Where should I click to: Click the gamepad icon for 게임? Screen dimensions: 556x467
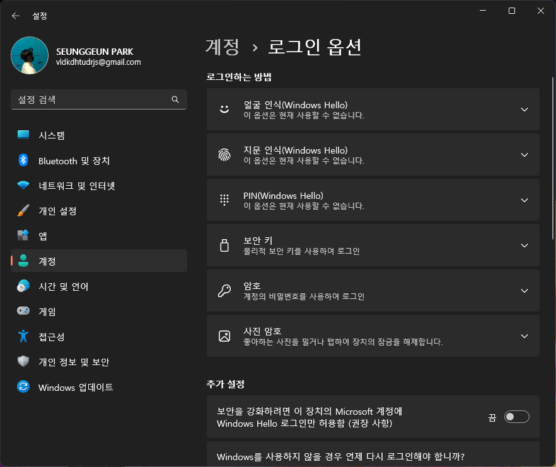pos(23,311)
